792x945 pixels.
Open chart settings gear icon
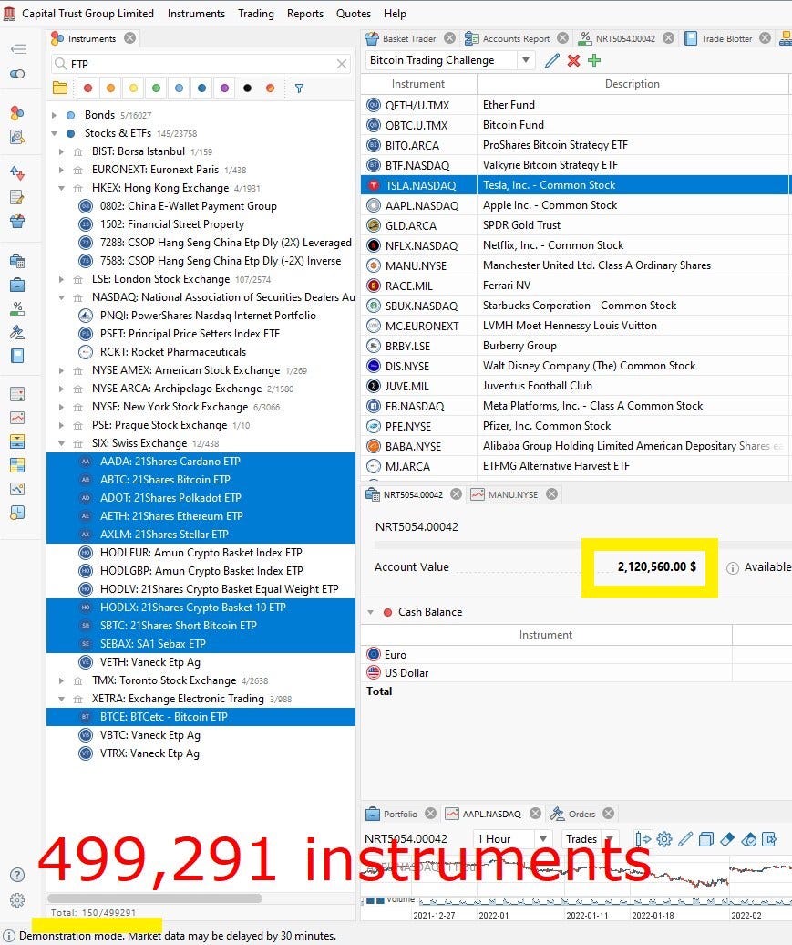(664, 839)
